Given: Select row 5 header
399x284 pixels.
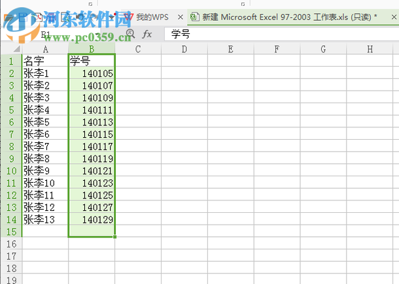Looking at the screenshot, I should (x=11, y=110).
